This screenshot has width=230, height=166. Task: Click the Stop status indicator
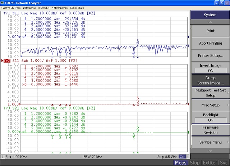195,163
